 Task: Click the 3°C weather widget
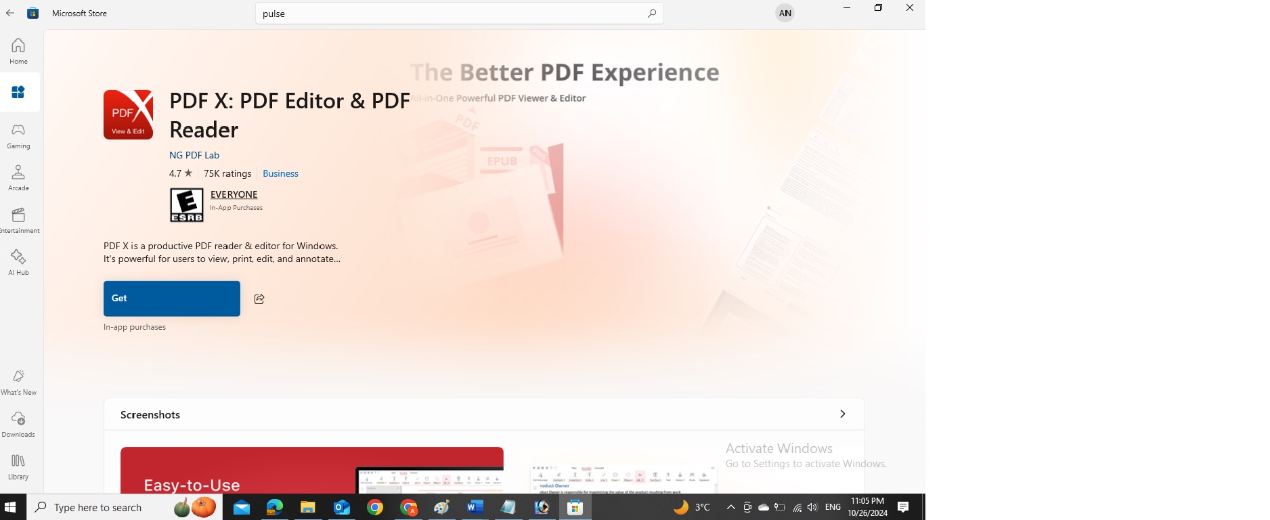point(692,507)
